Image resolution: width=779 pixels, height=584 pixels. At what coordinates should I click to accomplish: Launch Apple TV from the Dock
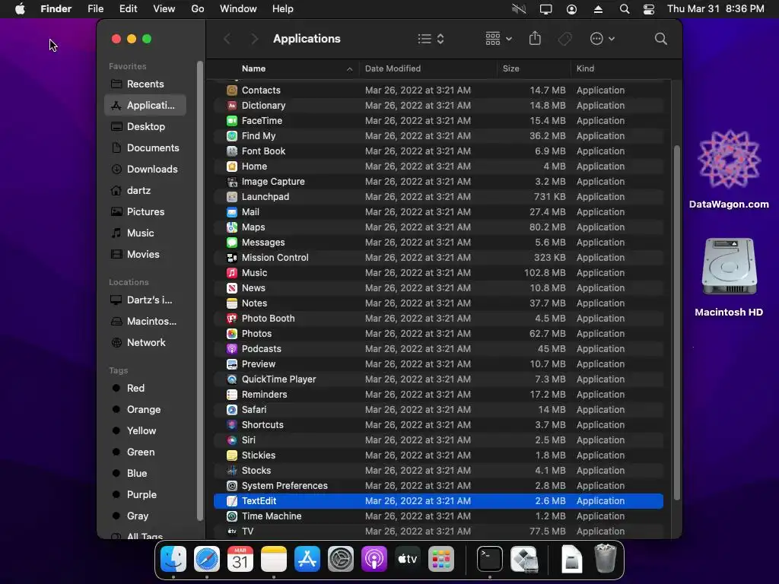click(408, 559)
